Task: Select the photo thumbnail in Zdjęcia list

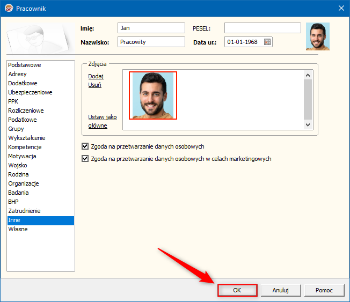Action: click(153, 95)
